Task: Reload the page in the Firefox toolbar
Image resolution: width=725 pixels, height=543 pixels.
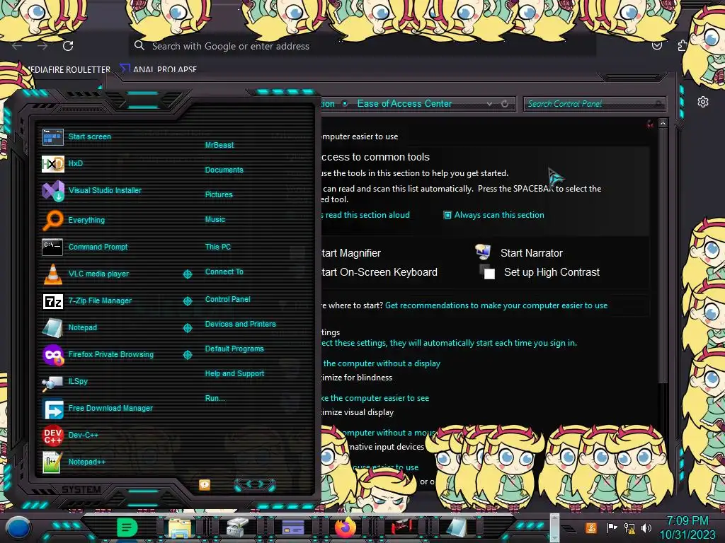Action: (68, 46)
